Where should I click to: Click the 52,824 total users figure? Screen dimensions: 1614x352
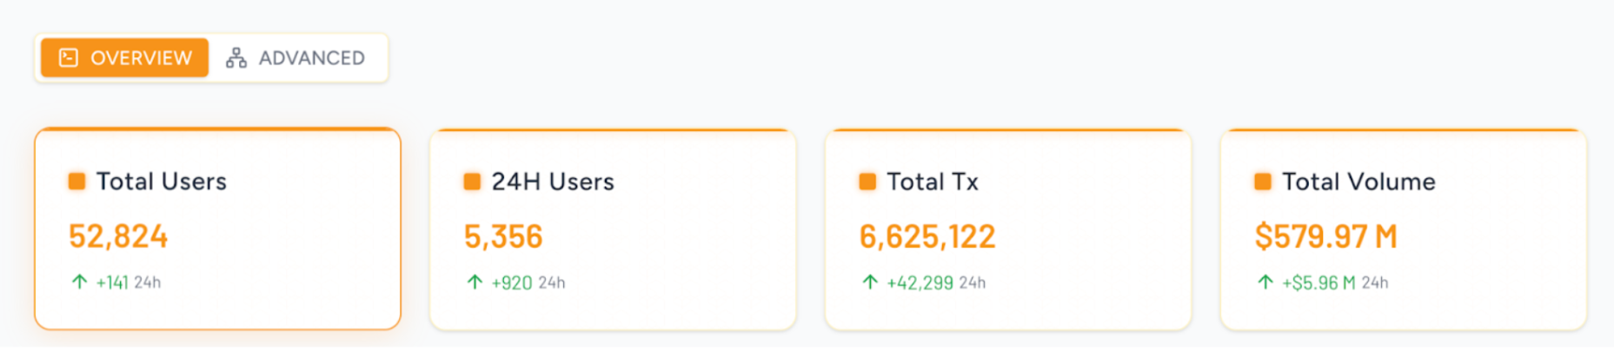pos(118,236)
